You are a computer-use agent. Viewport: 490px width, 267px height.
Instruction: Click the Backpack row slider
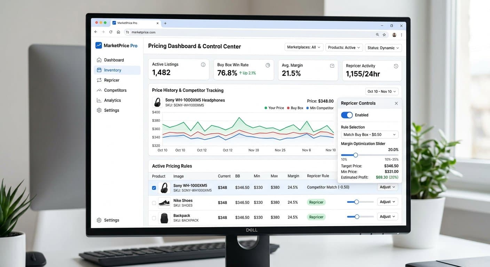pos(360,217)
